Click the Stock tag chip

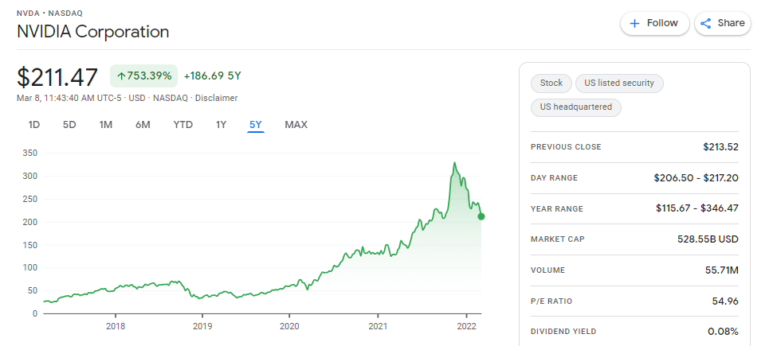(x=551, y=84)
